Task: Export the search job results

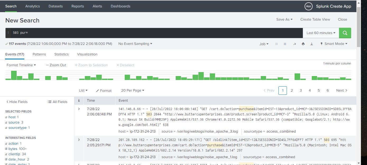Action: [312, 44]
